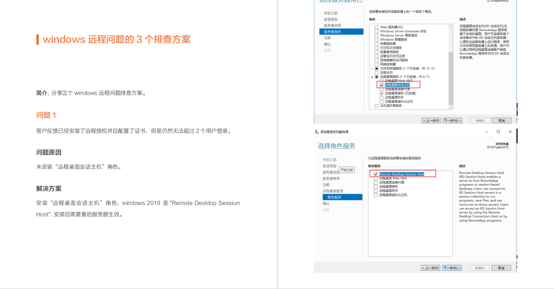The width and height of the screenshot is (554, 289).
Task: Check 远程桌面虚拟化主机 in the server roles tree
Action: click(x=382, y=102)
